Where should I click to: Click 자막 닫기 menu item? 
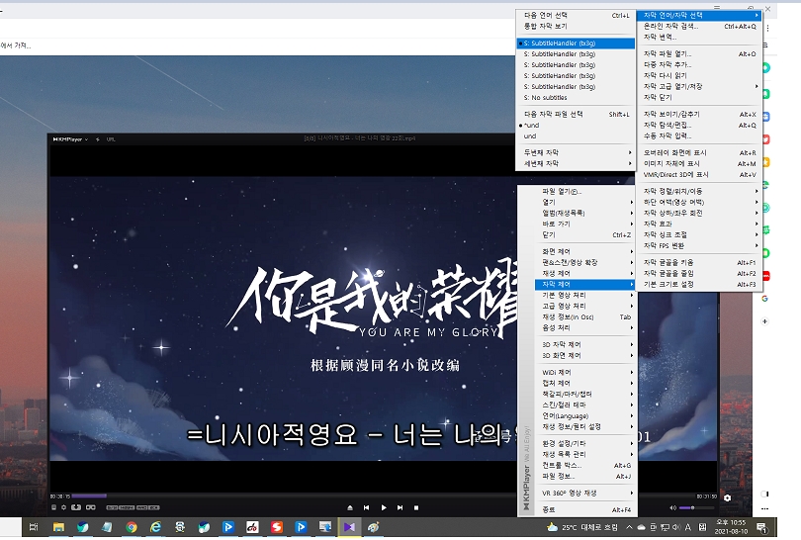click(699, 98)
